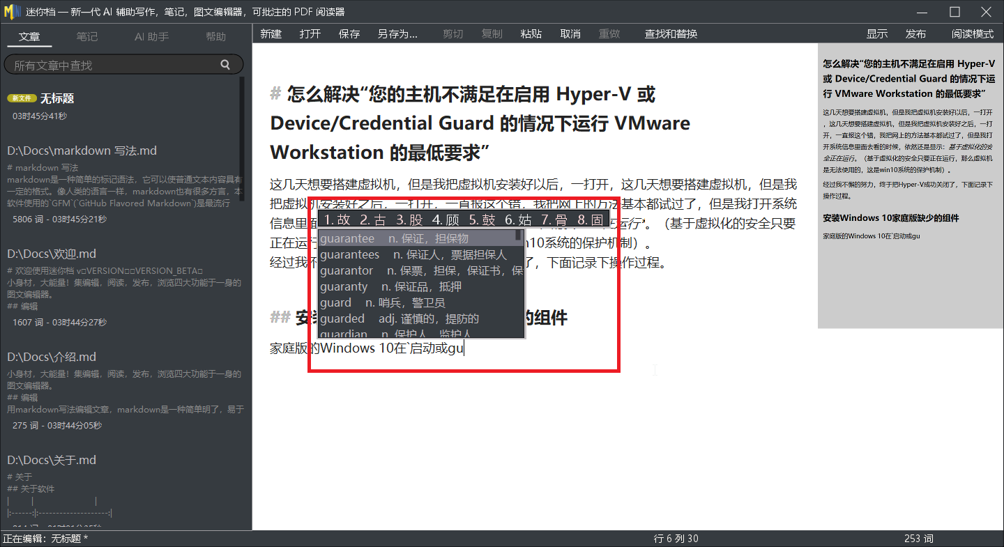Viewport: 1004px width, 547px height.
Task: Click status bar text 行 6 列 30
Action: click(x=676, y=539)
